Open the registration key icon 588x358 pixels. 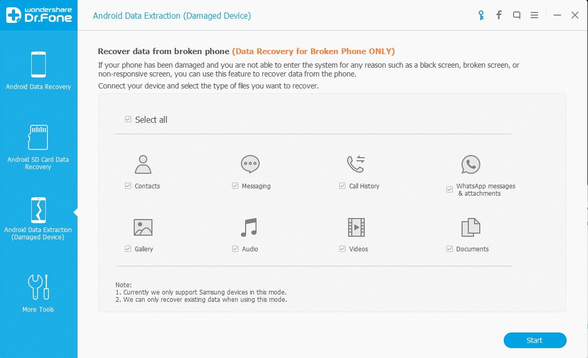(480, 15)
